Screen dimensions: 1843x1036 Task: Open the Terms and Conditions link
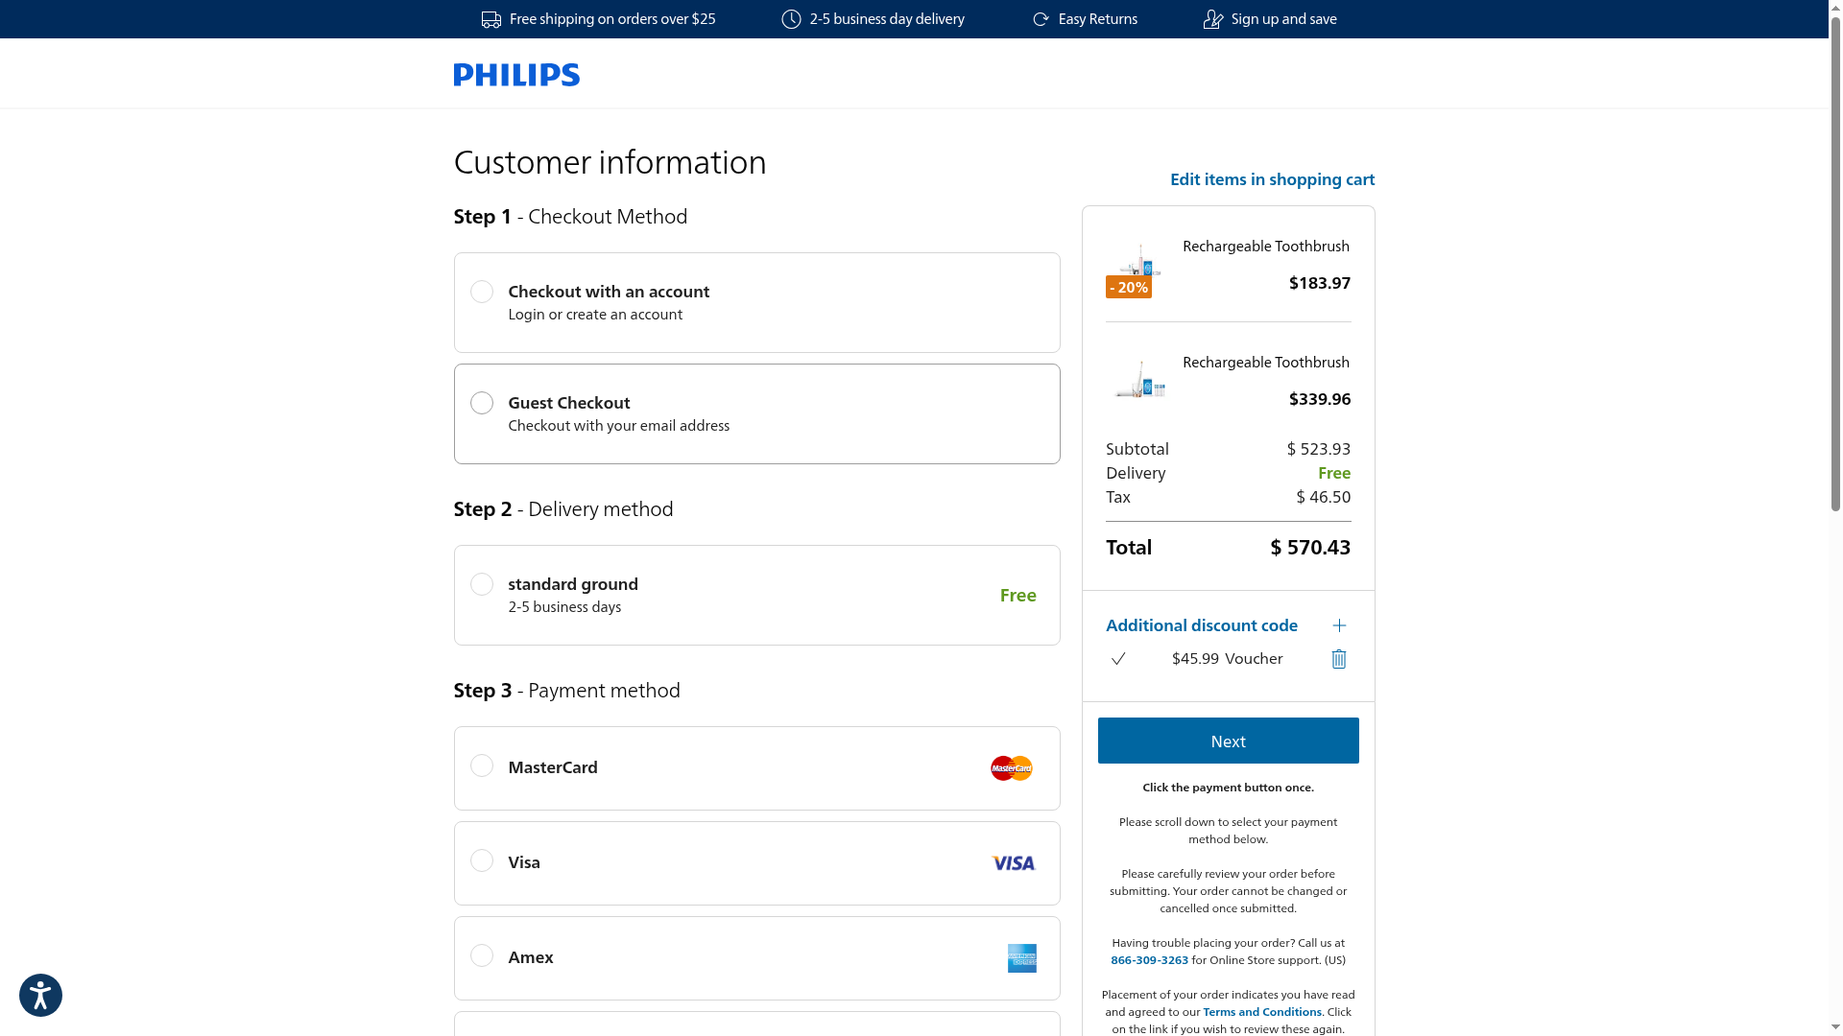coord(1262,1012)
